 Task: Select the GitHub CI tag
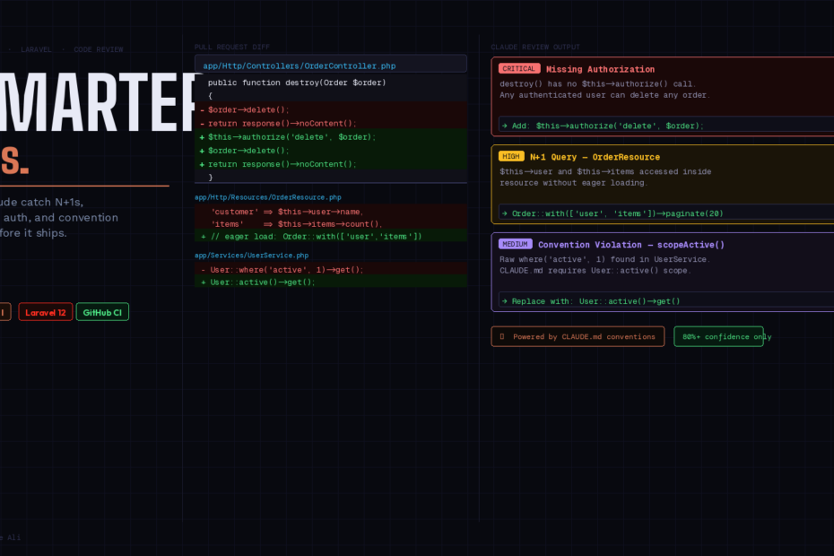(x=102, y=312)
